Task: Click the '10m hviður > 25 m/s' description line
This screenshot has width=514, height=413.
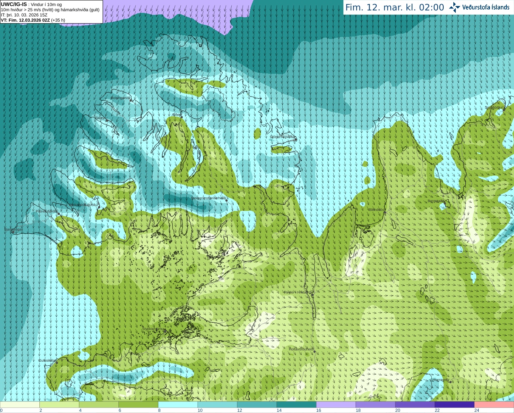Action: tap(50, 10)
